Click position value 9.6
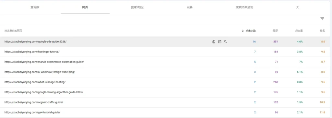 point(323,92)
